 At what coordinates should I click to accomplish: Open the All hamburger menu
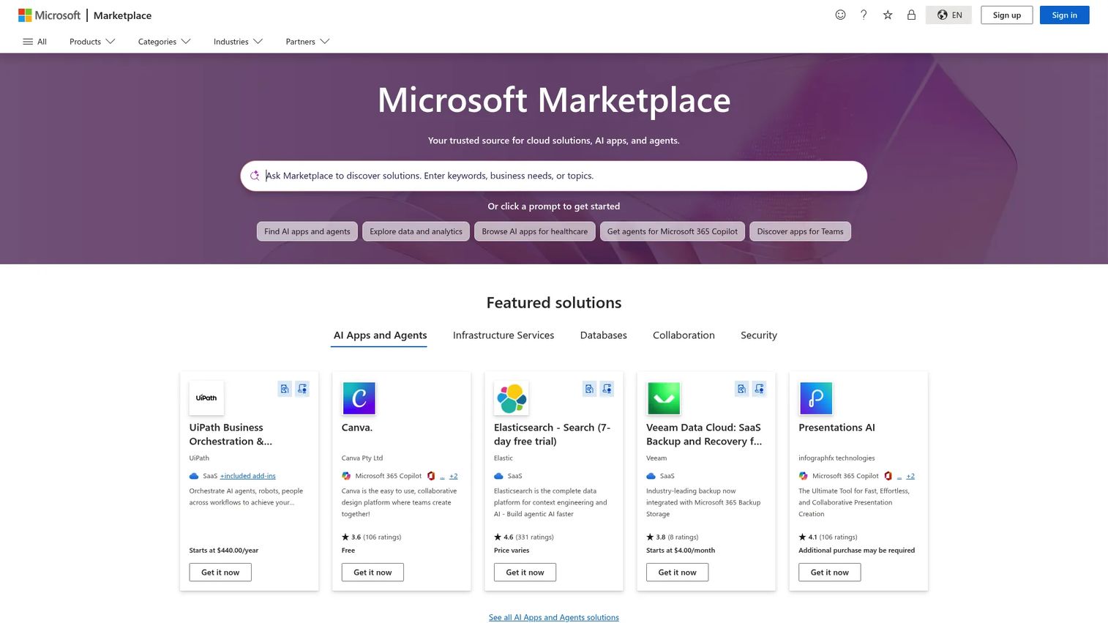pyautogui.click(x=34, y=42)
